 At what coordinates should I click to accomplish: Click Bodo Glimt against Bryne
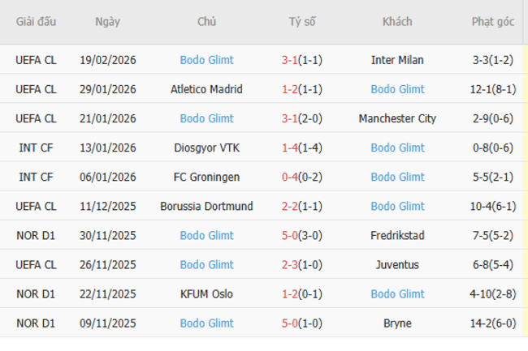(x=206, y=323)
